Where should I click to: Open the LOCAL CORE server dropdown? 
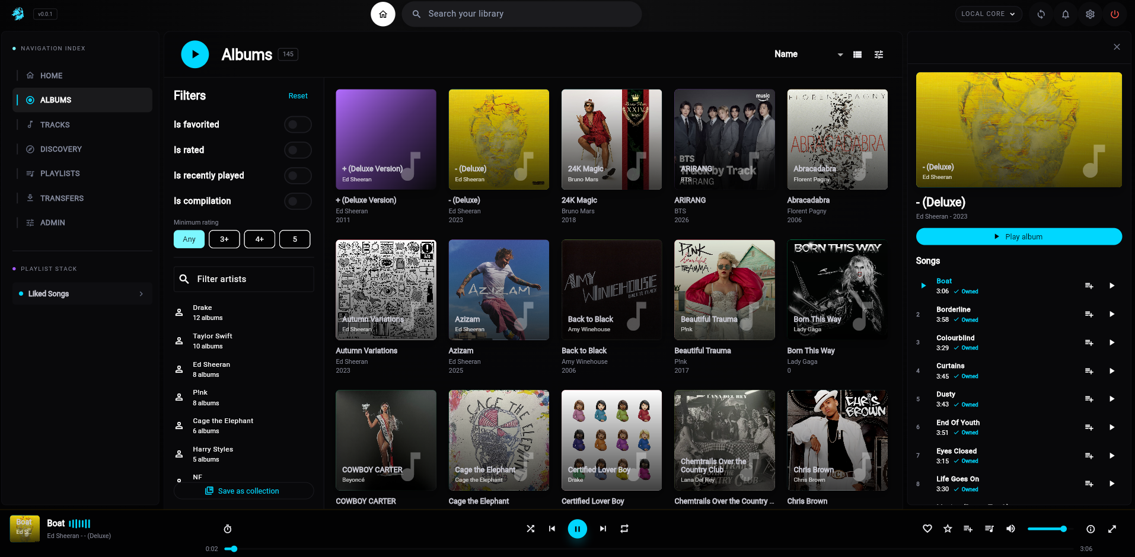click(x=988, y=14)
